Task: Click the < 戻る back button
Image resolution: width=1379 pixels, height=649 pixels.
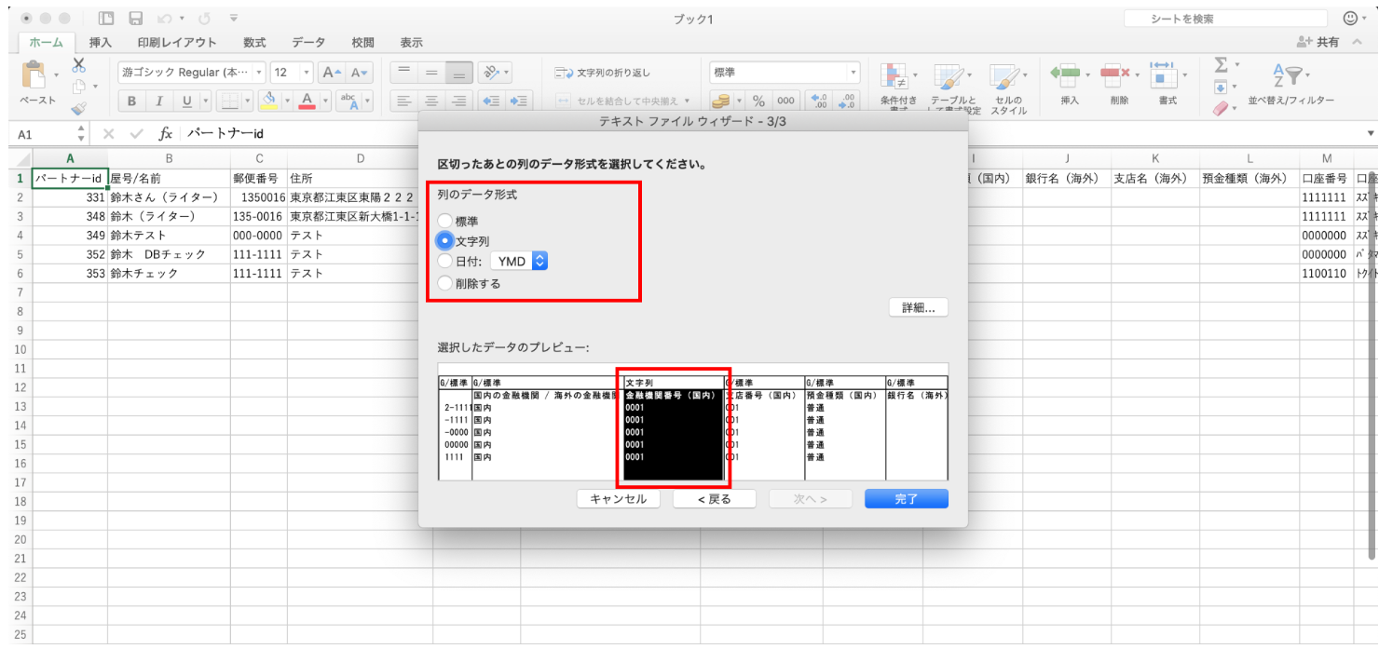Action: pyautogui.click(x=715, y=499)
